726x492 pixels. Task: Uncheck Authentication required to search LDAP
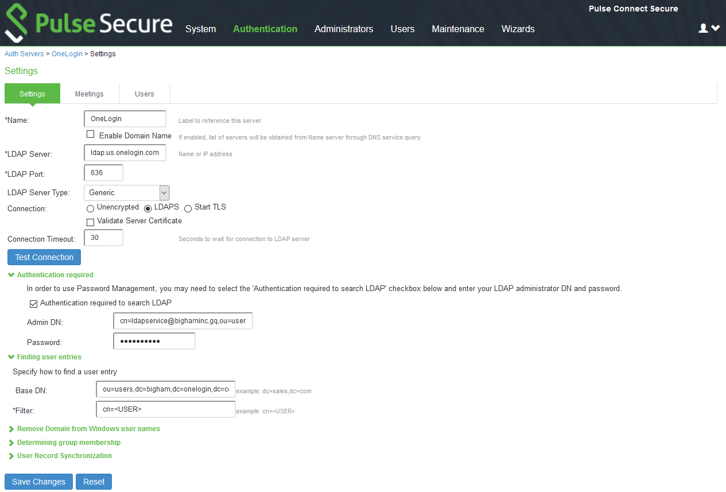coord(33,304)
